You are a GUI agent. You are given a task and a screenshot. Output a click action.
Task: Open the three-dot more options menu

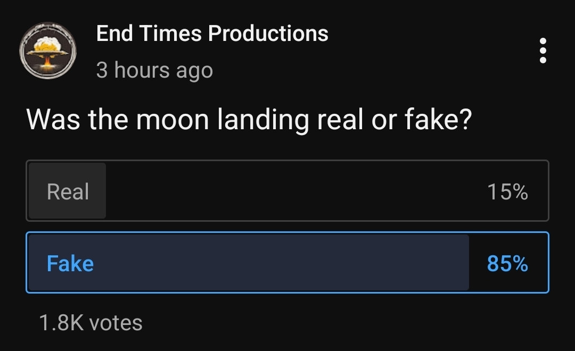[543, 51]
